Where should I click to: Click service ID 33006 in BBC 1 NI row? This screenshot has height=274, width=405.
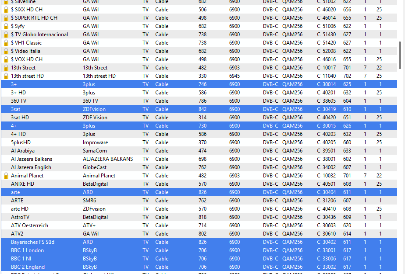pos(329,259)
